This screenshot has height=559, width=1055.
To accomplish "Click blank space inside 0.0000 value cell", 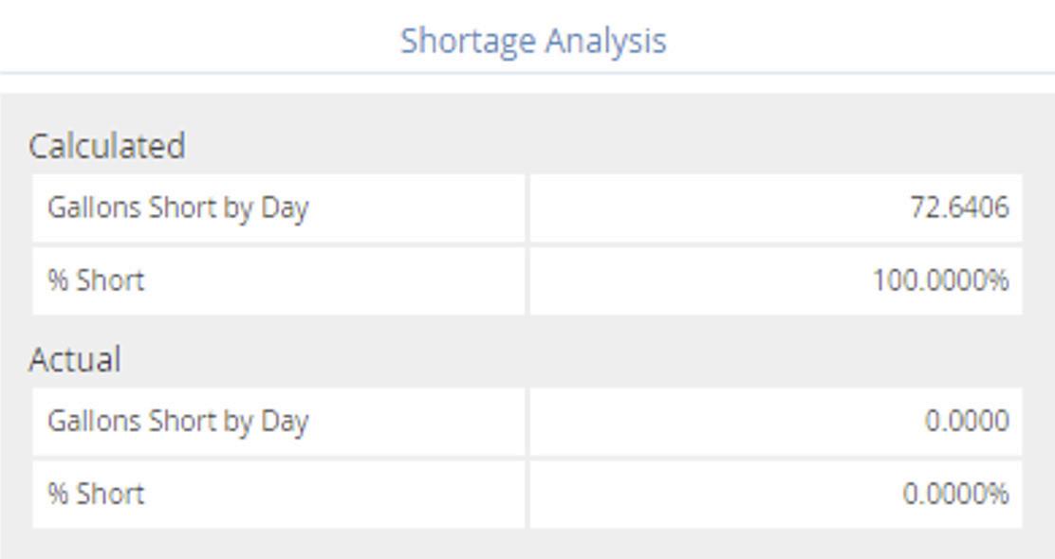I will pos(720,422).
